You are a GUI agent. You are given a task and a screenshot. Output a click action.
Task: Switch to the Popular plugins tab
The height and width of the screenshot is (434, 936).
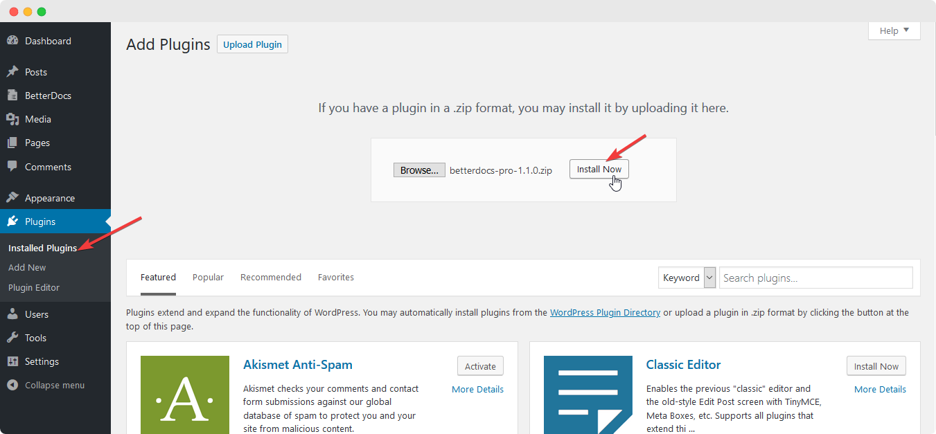point(208,277)
